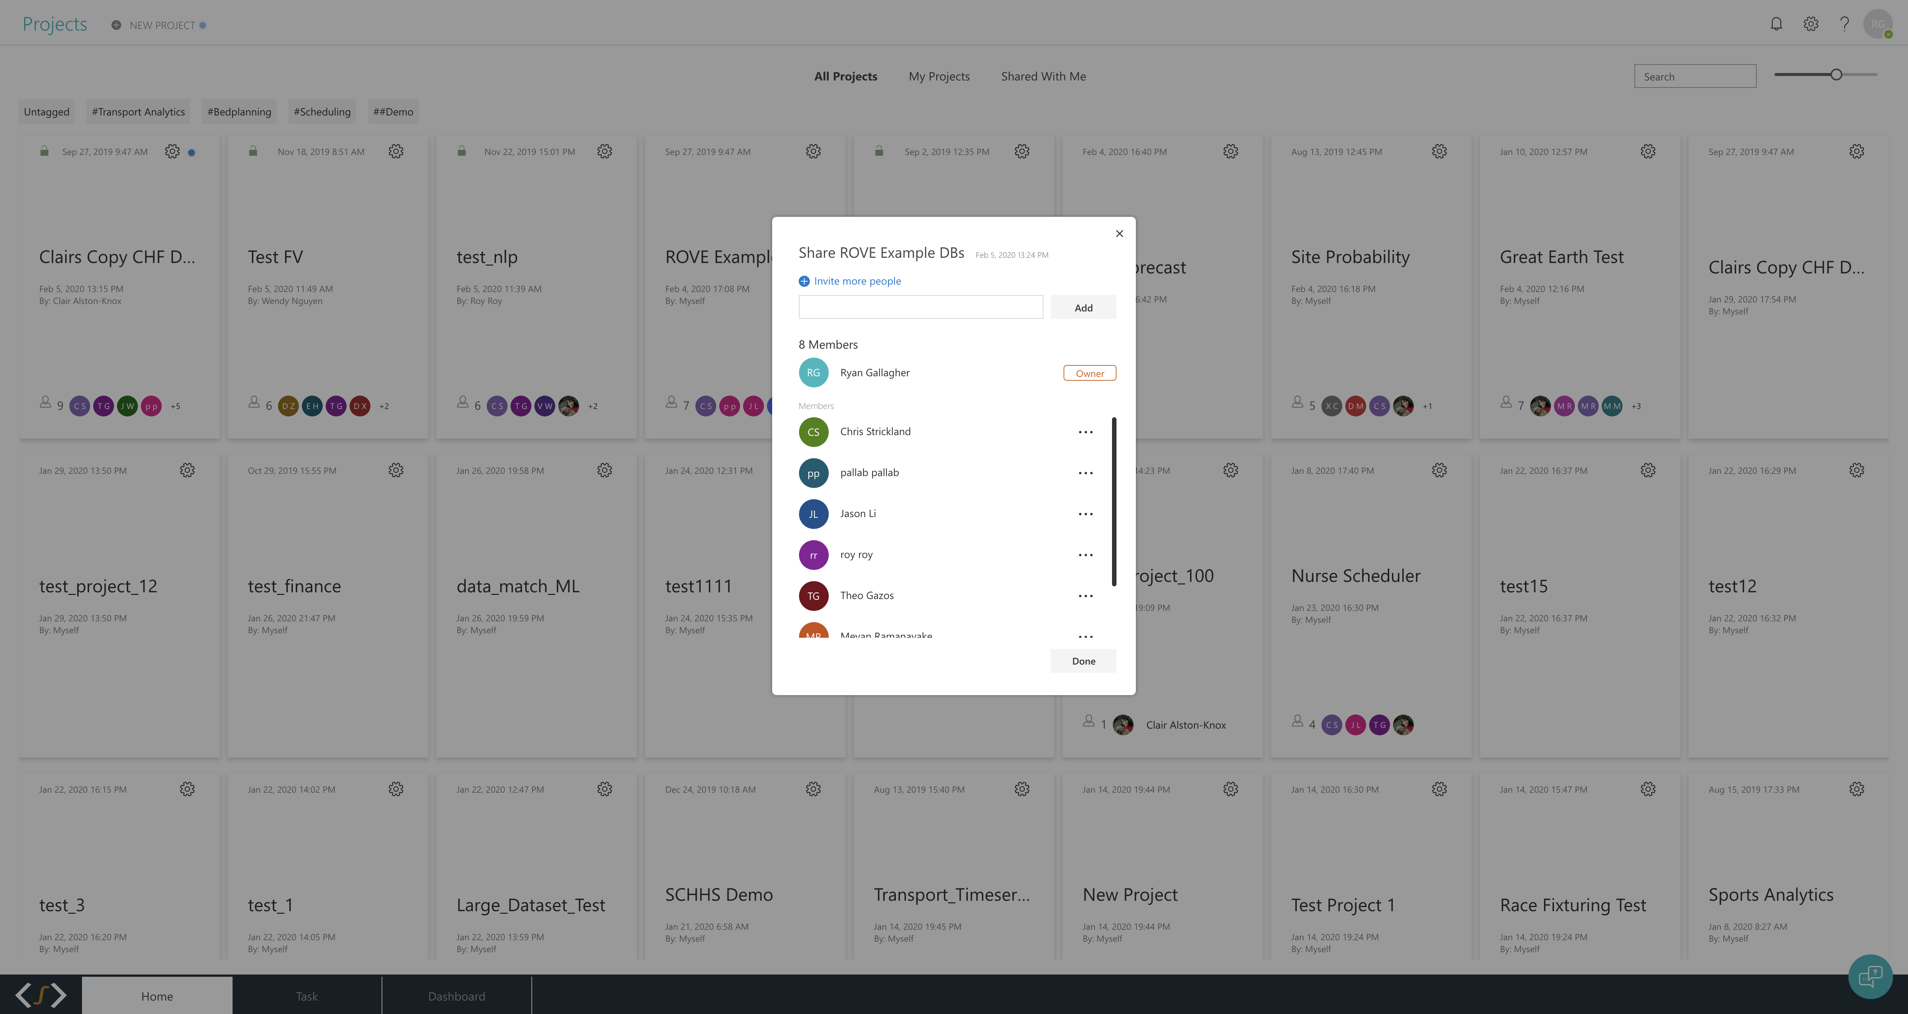Screen dimensions: 1908x1014
Task: Click the Projects heading
Action: pyautogui.click(x=55, y=24)
